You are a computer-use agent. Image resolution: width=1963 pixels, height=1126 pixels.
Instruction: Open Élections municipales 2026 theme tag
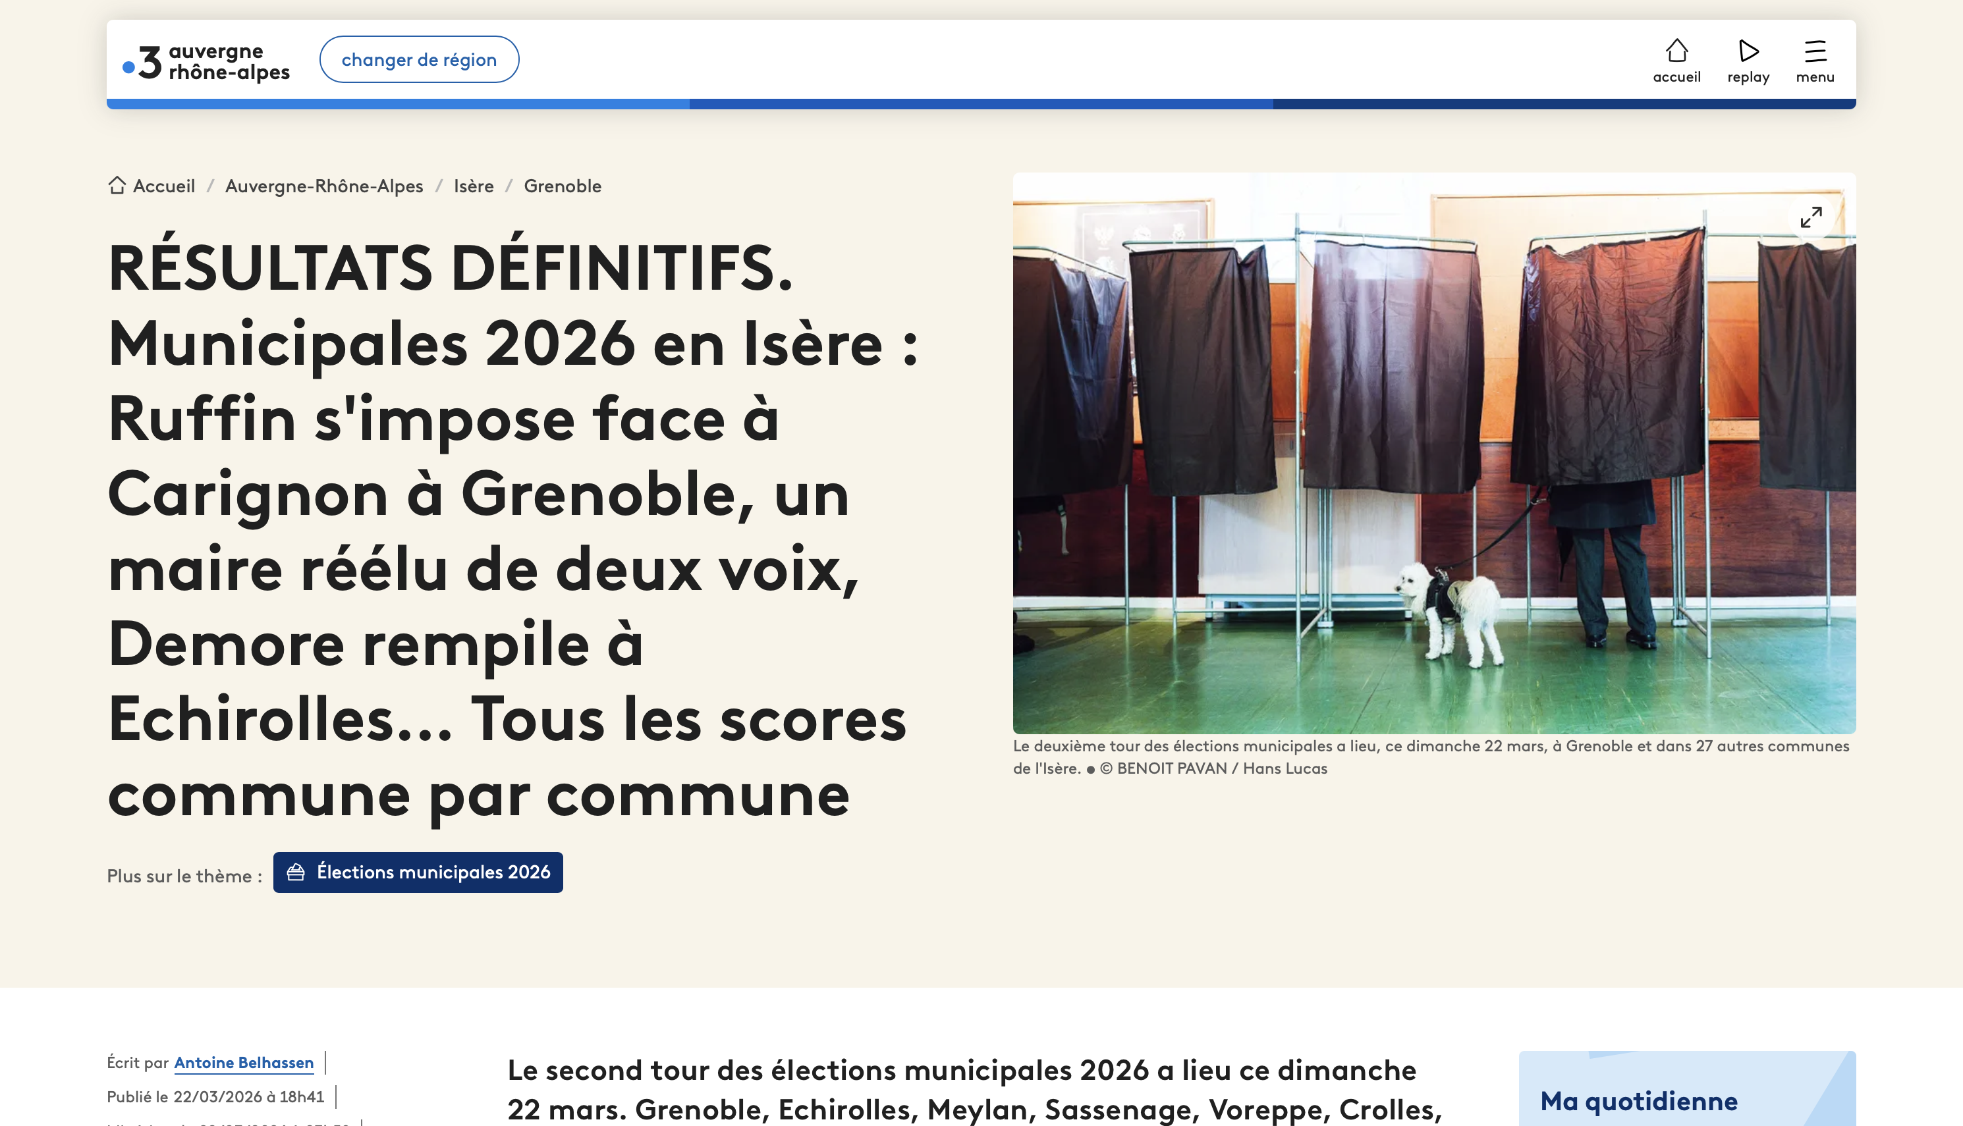click(433, 872)
